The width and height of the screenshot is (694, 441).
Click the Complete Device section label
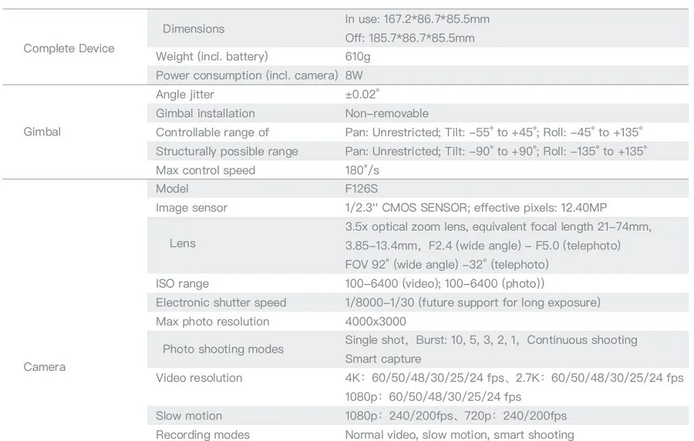pyautogui.click(x=69, y=48)
